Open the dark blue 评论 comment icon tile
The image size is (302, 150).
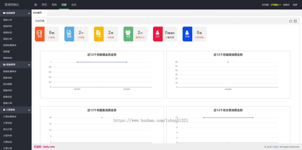(187, 34)
